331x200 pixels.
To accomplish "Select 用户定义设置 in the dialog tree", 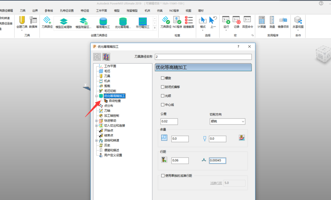I will 113,155.
